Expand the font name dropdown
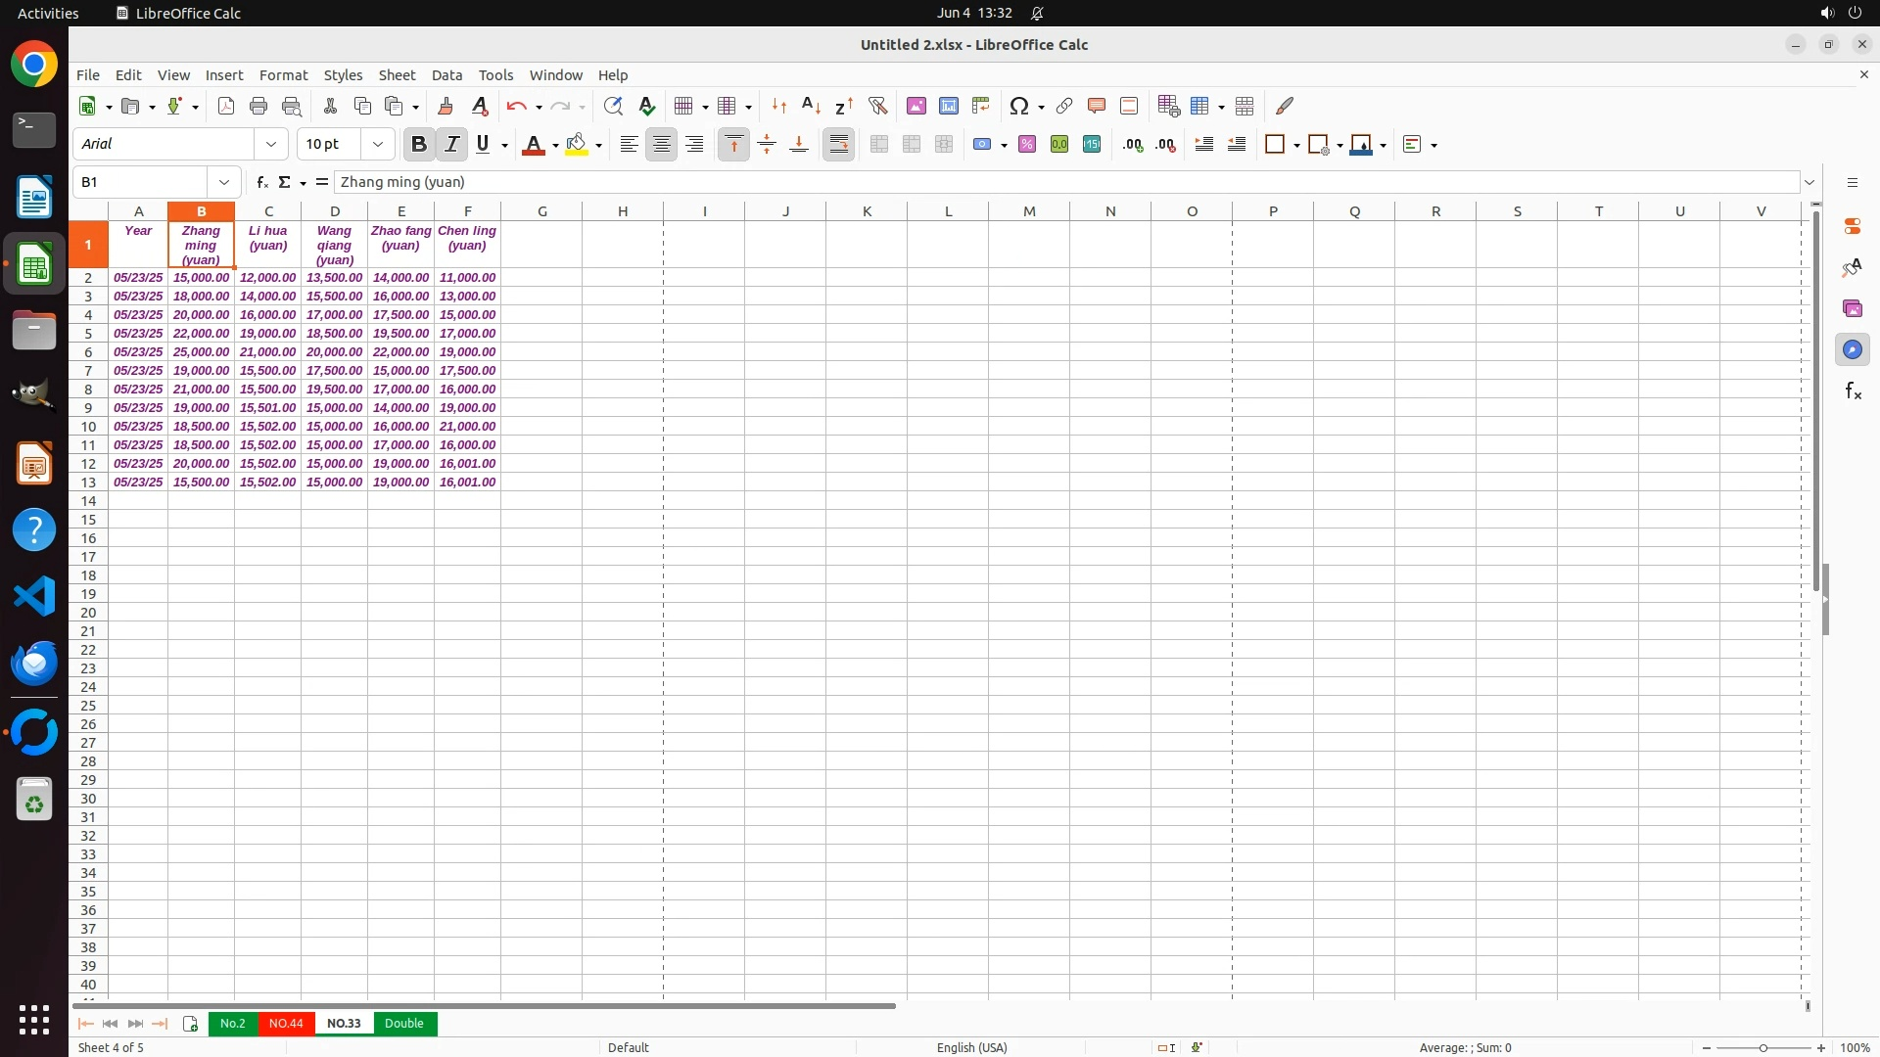1880x1057 pixels. pyautogui.click(x=271, y=145)
